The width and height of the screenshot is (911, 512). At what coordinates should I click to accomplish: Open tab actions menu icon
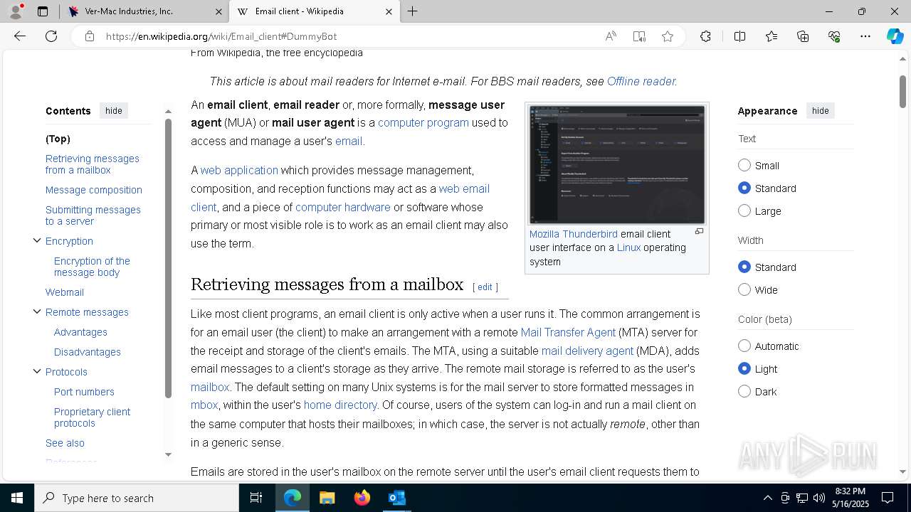(x=43, y=11)
